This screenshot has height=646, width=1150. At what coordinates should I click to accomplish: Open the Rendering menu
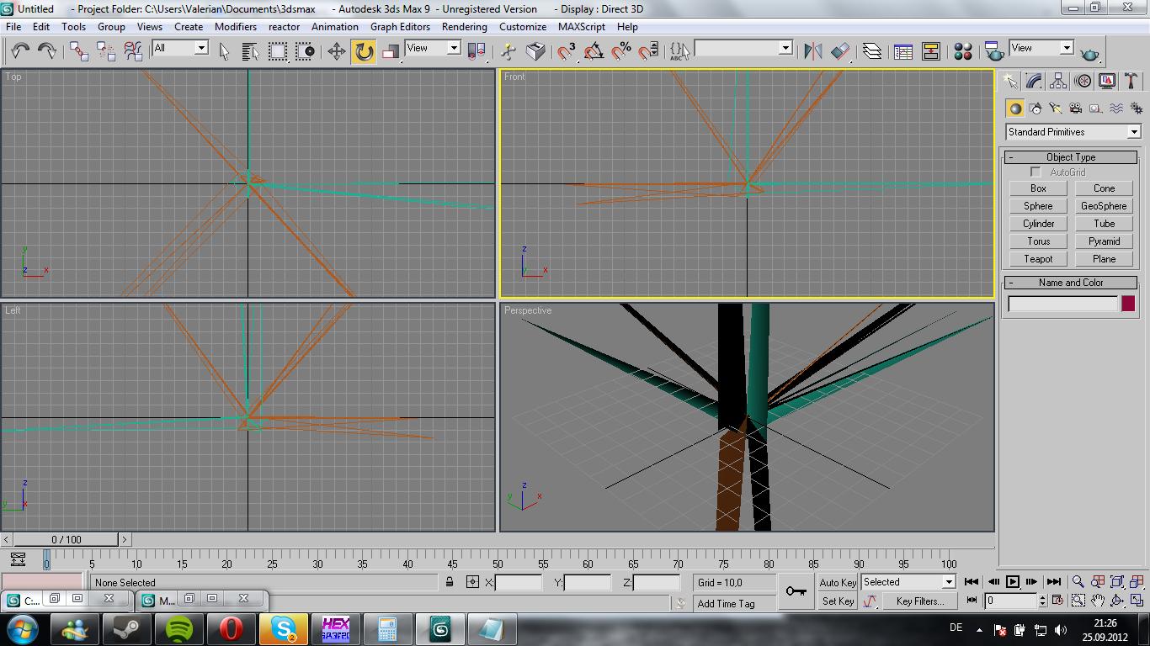click(x=464, y=27)
